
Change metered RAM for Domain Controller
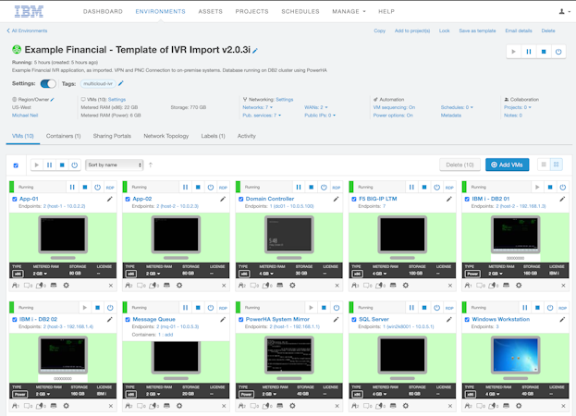[266, 274]
